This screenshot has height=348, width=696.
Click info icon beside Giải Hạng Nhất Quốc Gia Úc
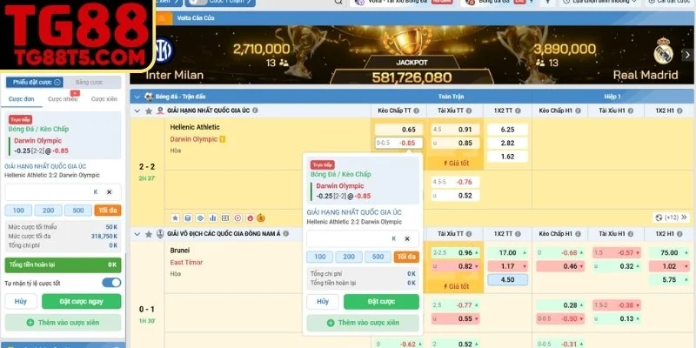click(x=255, y=110)
